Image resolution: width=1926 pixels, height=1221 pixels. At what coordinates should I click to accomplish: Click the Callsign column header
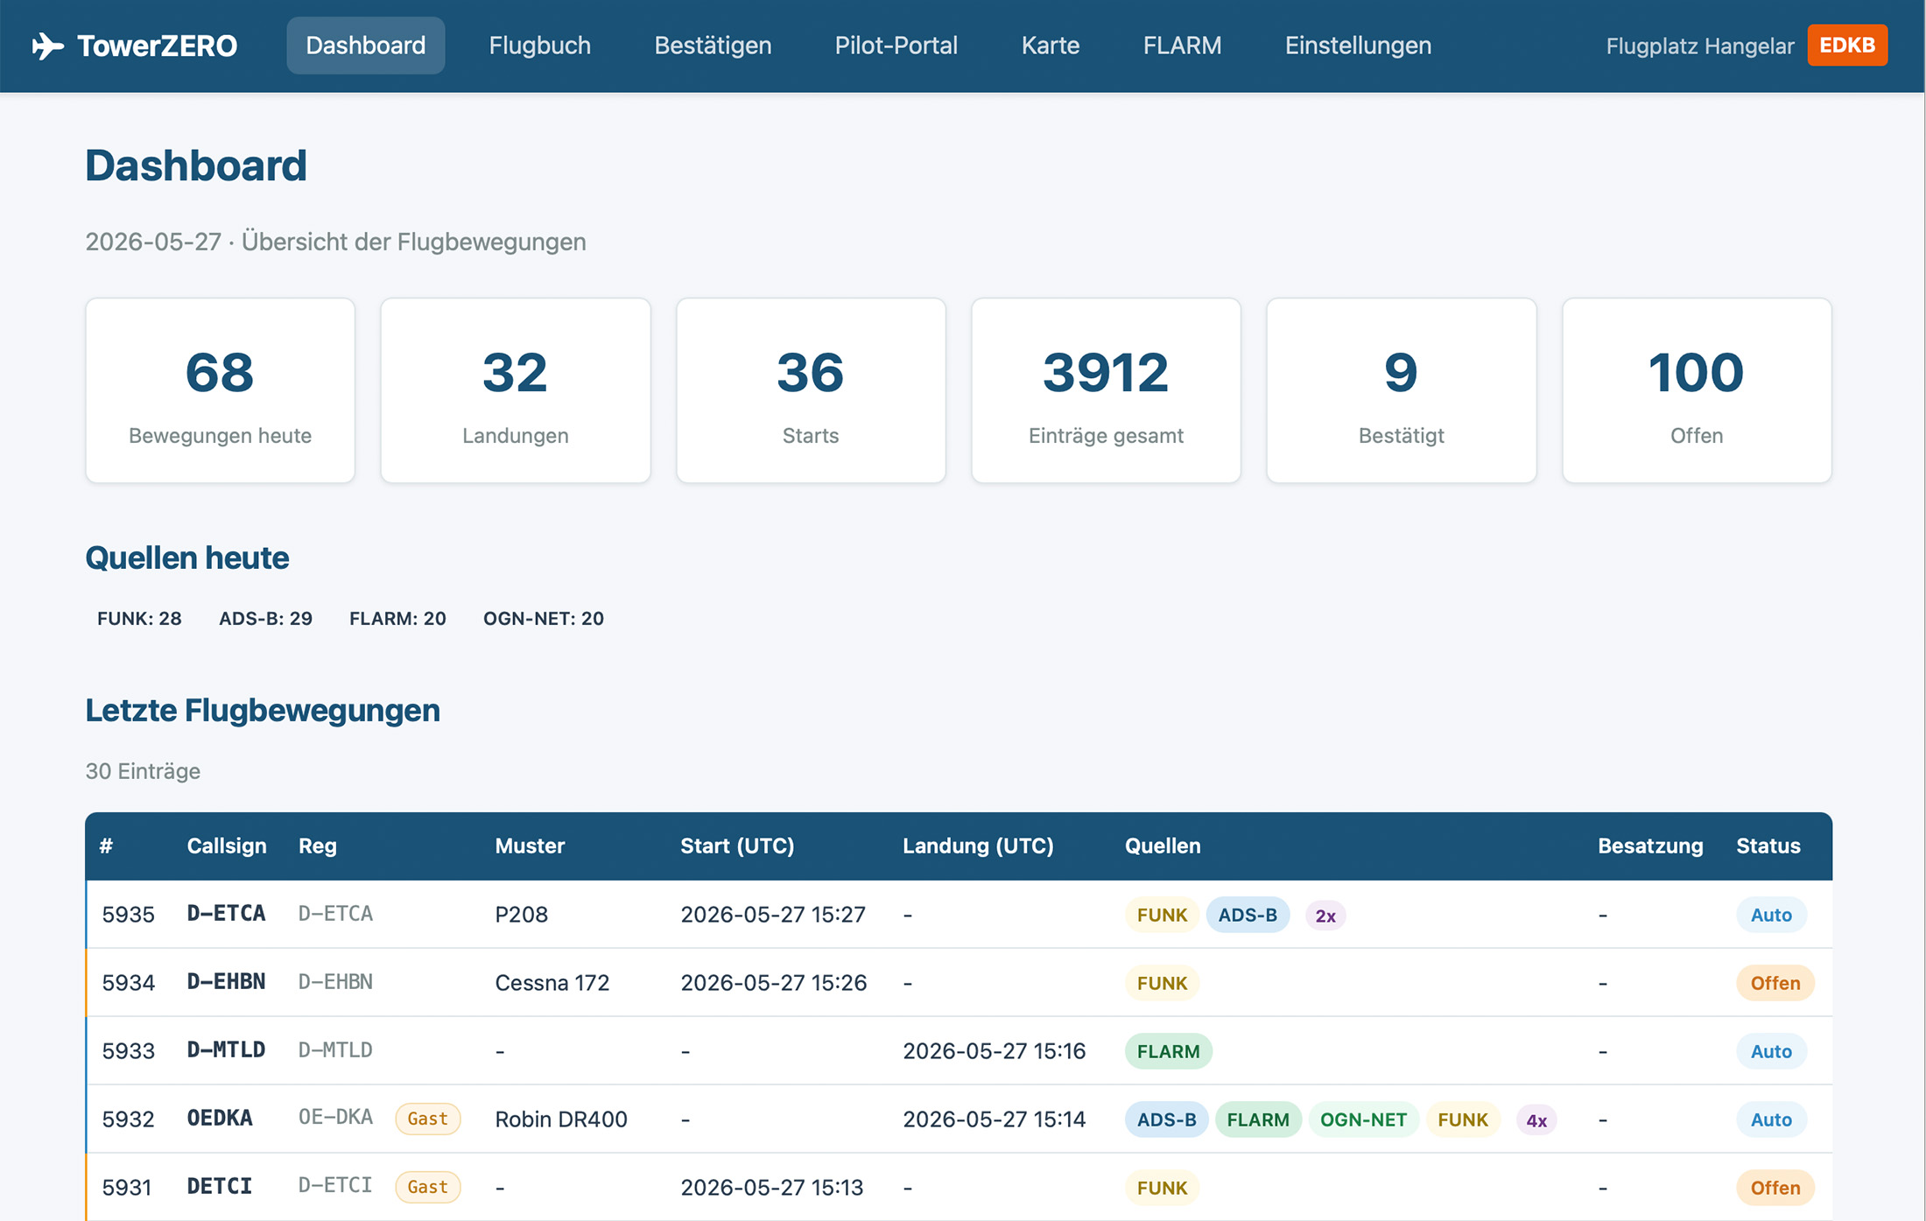pyautogui.click(x=227, y=846)
